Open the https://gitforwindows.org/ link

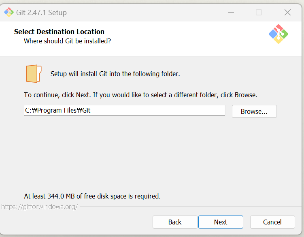(x=40, y=207)
